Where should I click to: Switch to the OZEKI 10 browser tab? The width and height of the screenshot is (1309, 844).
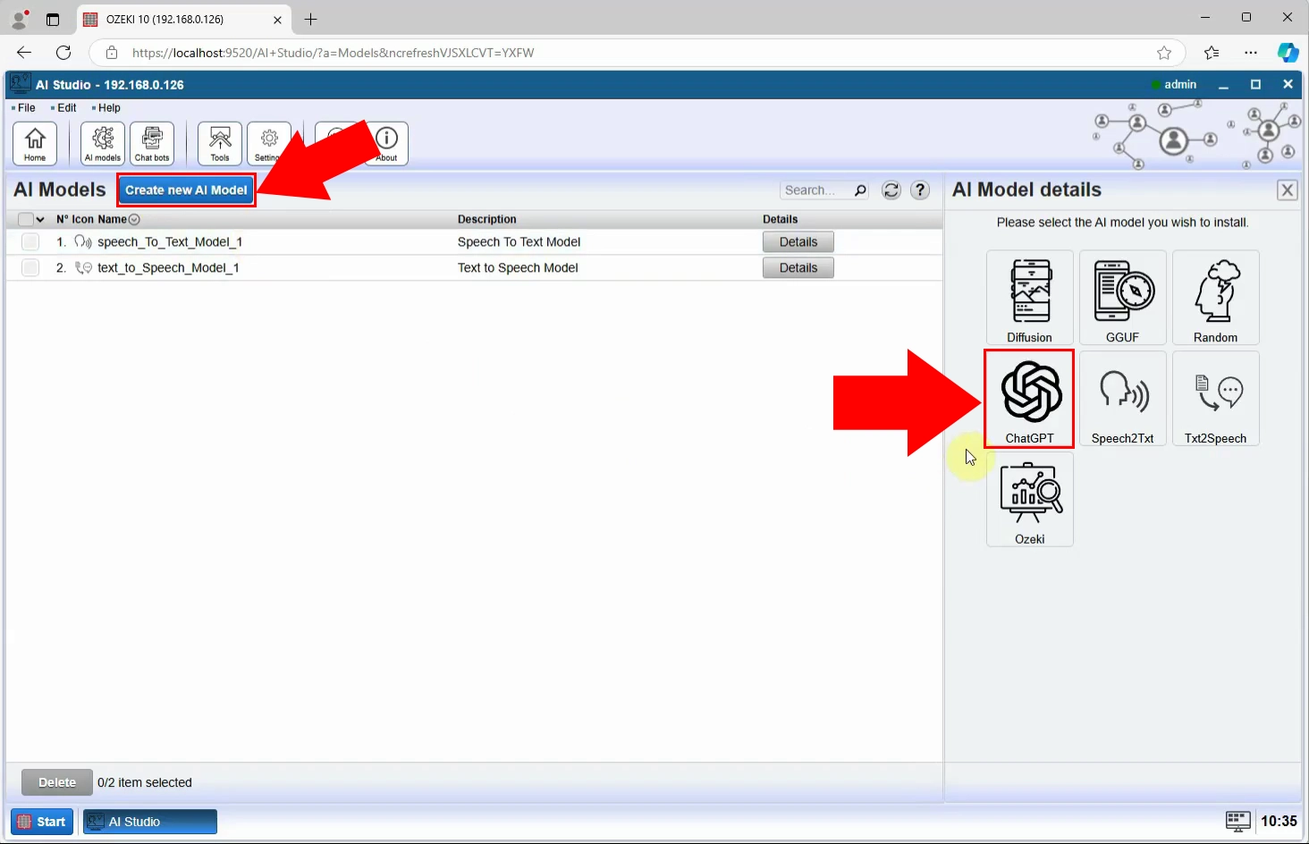click(x=183, y=19)
